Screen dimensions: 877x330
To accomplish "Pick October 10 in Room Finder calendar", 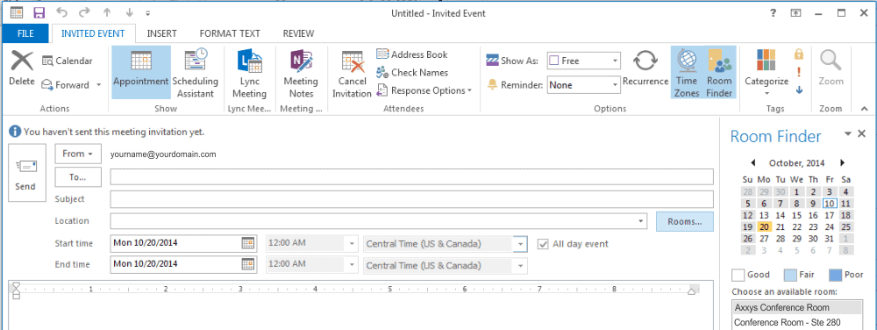I will coord(830,204).
